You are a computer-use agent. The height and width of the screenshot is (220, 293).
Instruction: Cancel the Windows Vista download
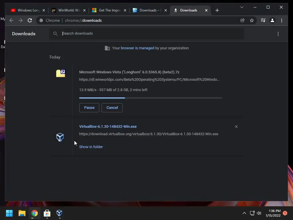112,108
